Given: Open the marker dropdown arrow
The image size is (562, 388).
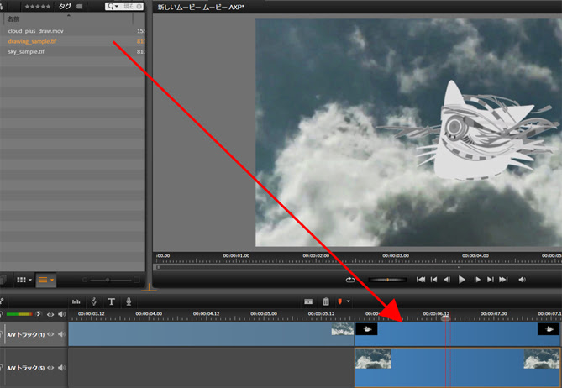Looking at the screenshot, I should (348, 301).
